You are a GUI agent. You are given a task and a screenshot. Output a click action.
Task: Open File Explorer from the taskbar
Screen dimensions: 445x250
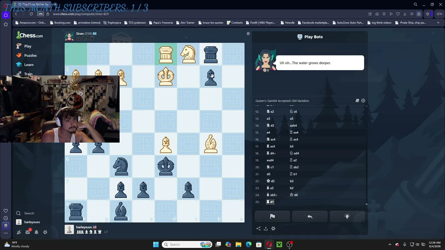coord(238,244)
